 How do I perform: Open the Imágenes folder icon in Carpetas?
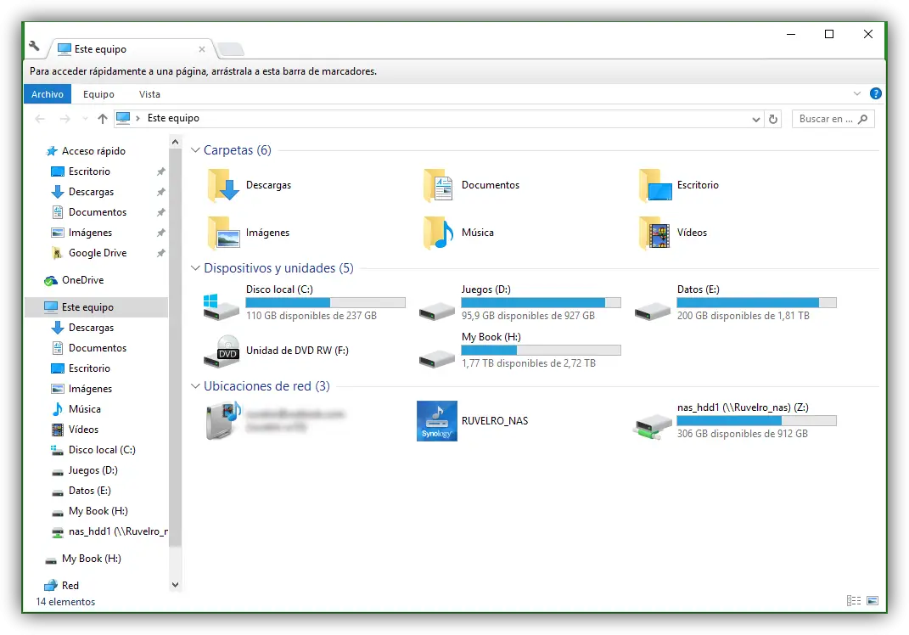(x=223, y=233)
